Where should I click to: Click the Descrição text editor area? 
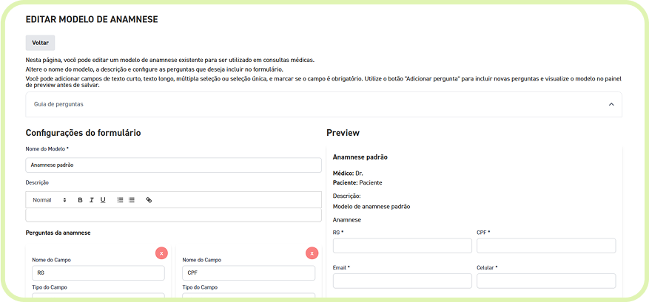pos(173,216)
